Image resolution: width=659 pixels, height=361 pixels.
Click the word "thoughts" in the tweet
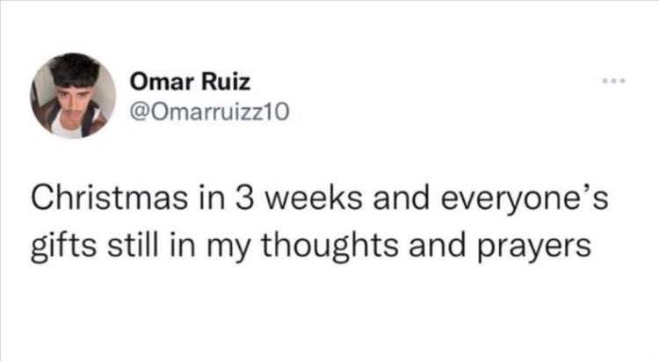pyautogui.click(x=314, y=247)
